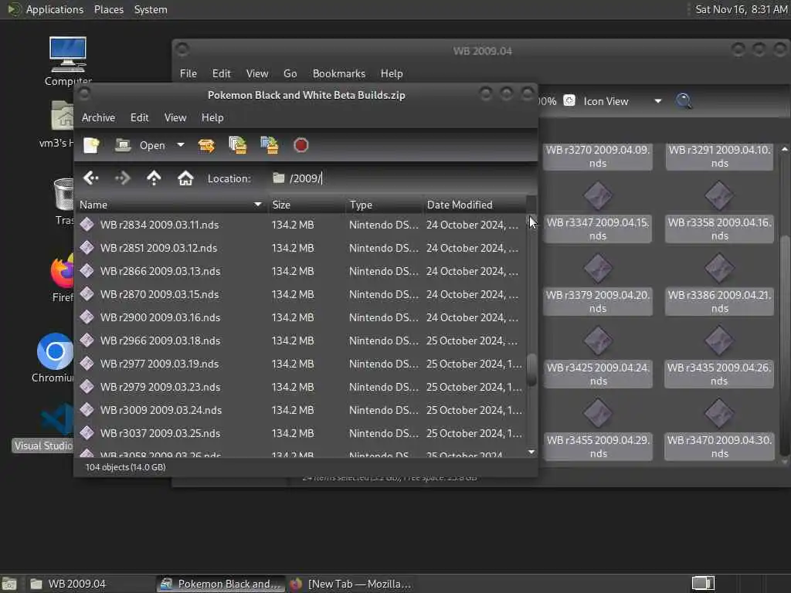Click the Add folder to archive icon
Viewport: 791px width, 593px height.
click(270, 145)
